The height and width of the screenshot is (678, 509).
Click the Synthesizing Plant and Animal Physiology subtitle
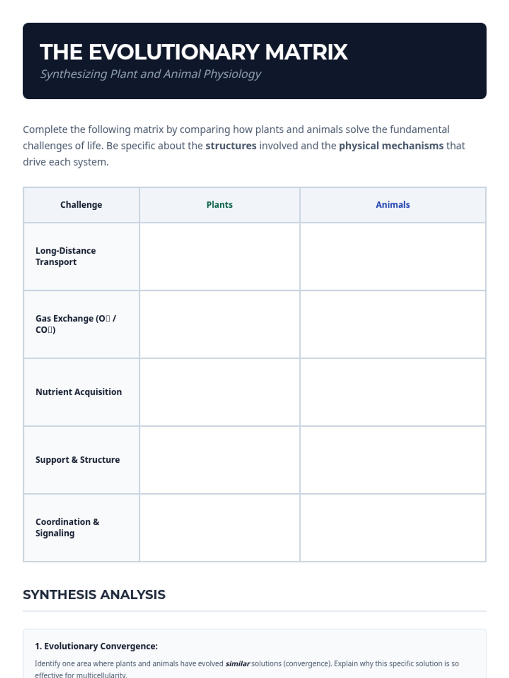point(151,74)
